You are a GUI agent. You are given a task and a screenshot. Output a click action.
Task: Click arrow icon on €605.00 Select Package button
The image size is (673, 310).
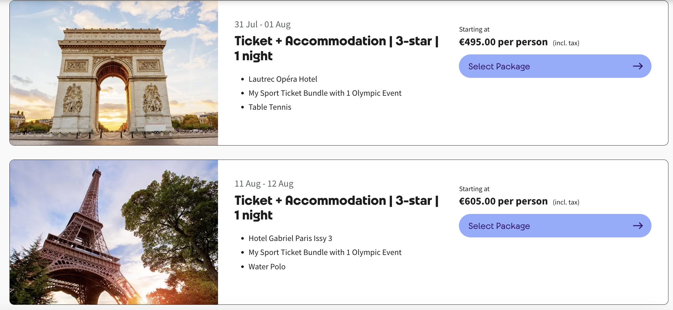638,226
